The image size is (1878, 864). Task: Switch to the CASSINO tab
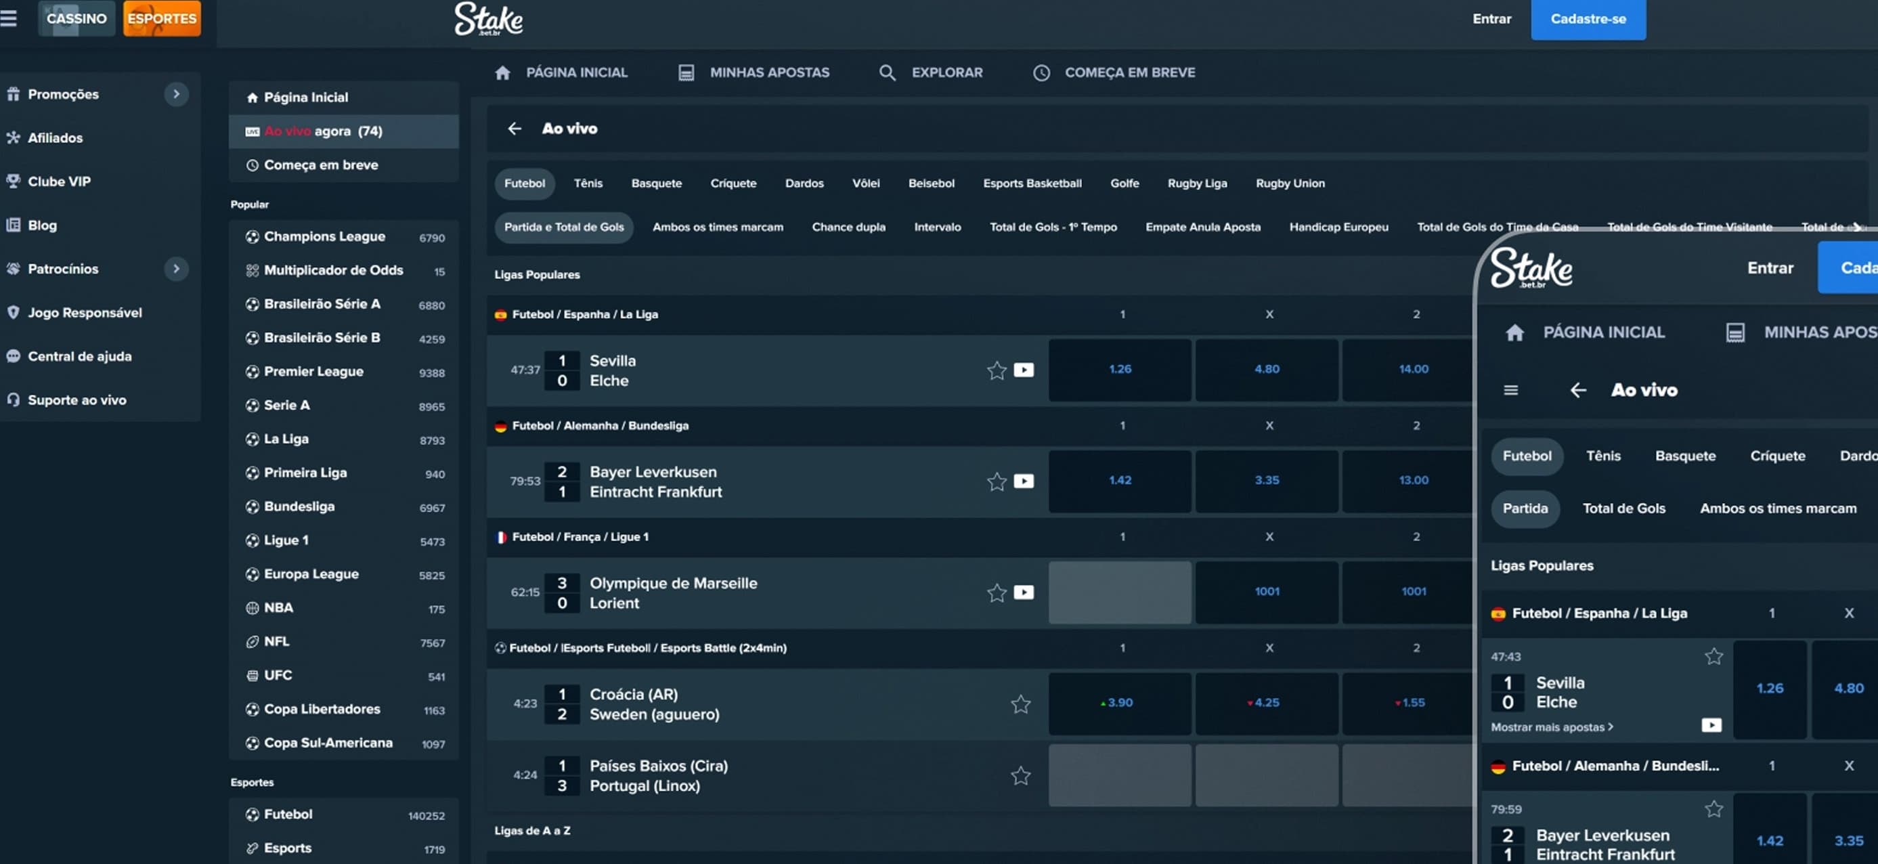76,19
